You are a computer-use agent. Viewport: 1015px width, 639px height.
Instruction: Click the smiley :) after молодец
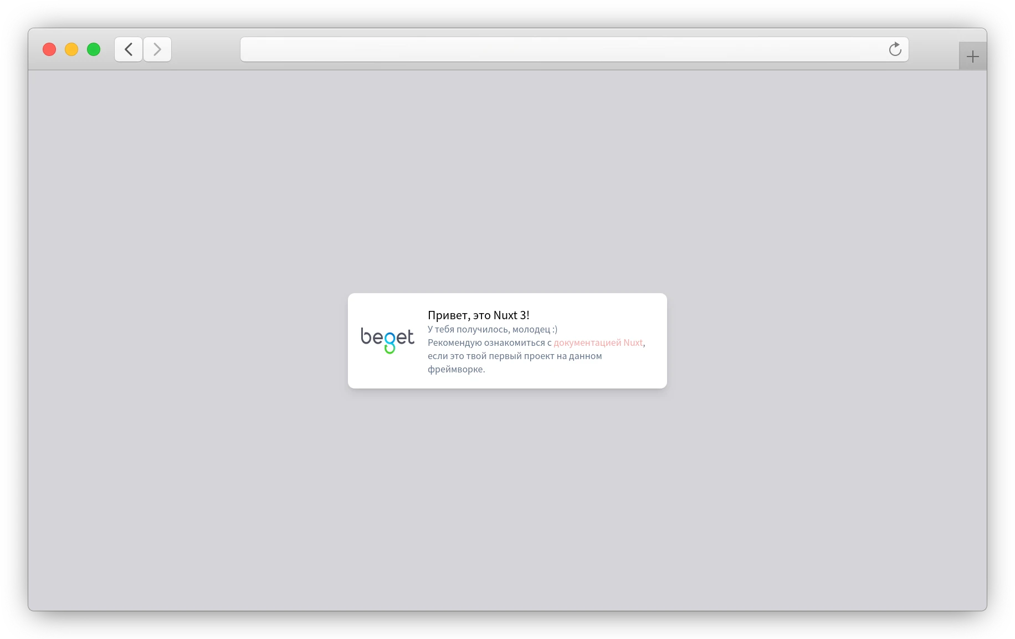[x=554, y=329]
